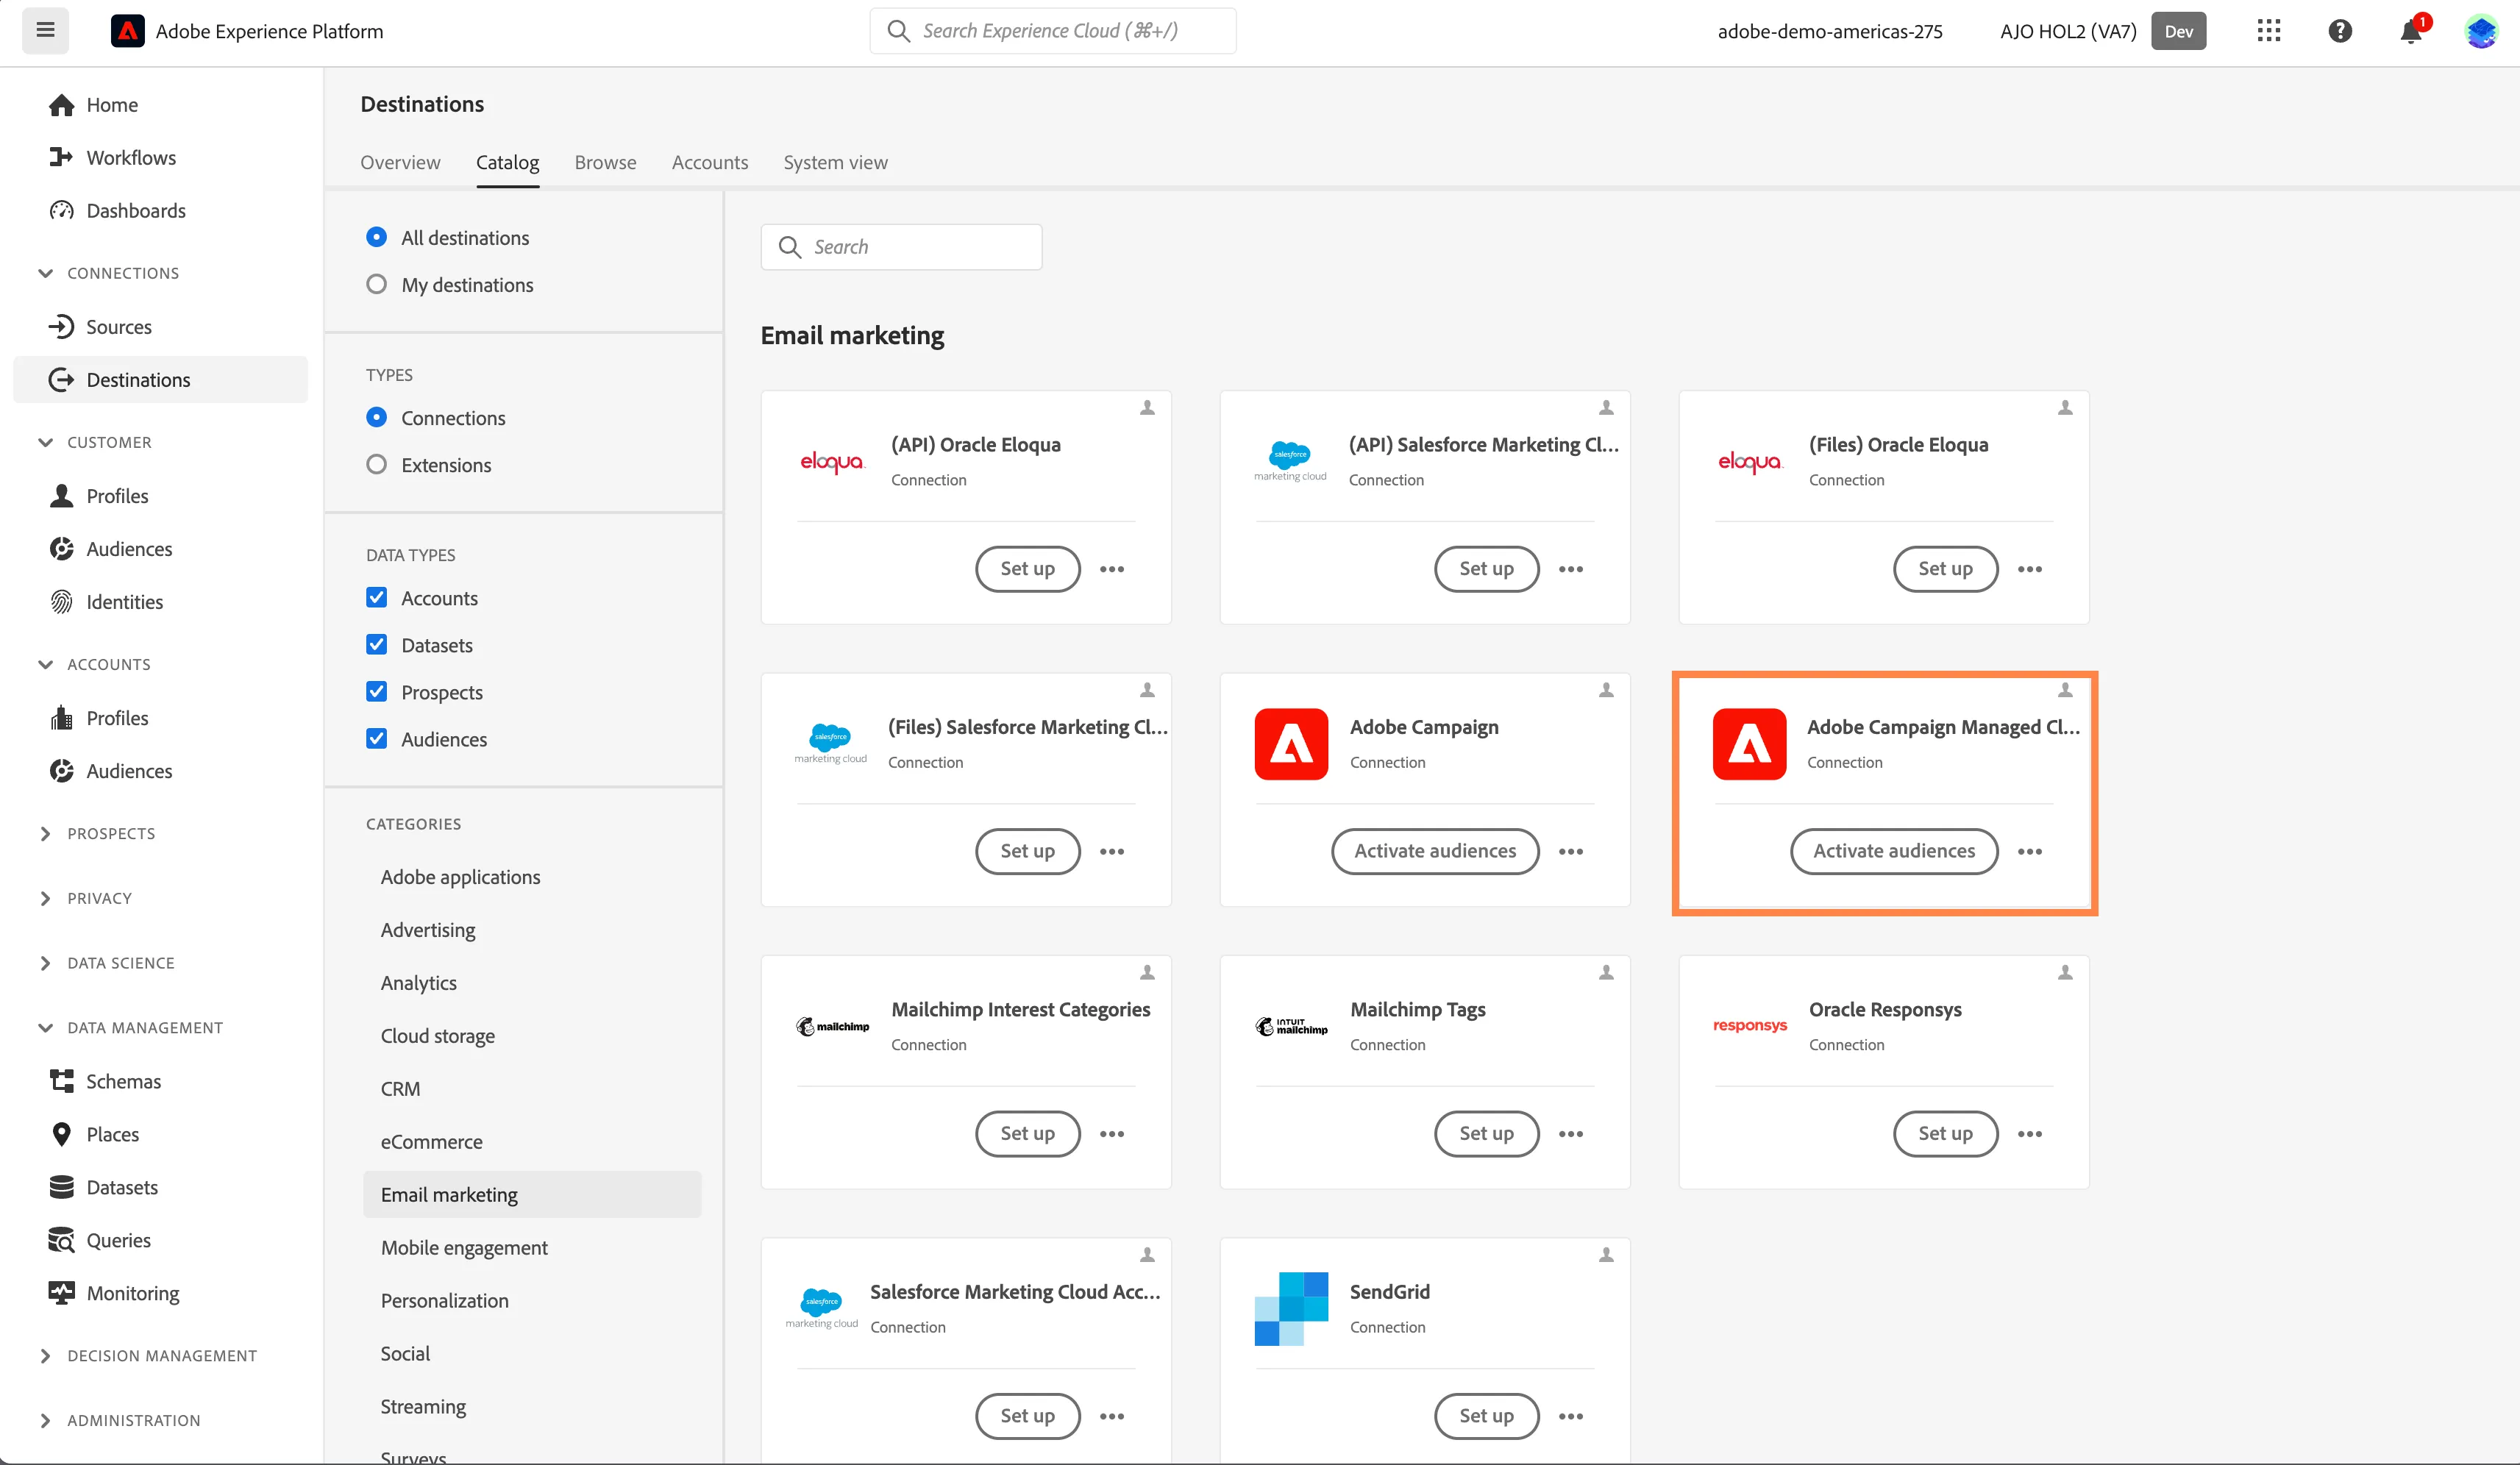
Task: Open the hamburger navigation menu
Action: click(x=45, y=30)
